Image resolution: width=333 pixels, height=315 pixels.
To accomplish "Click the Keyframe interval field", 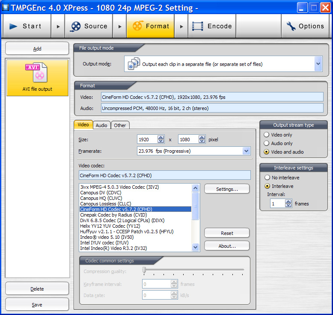I will click(157, 284).
